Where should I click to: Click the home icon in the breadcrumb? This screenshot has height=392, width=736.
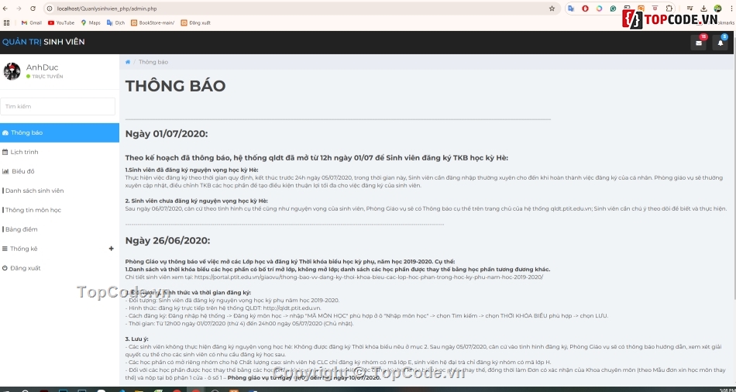(128, 62)
